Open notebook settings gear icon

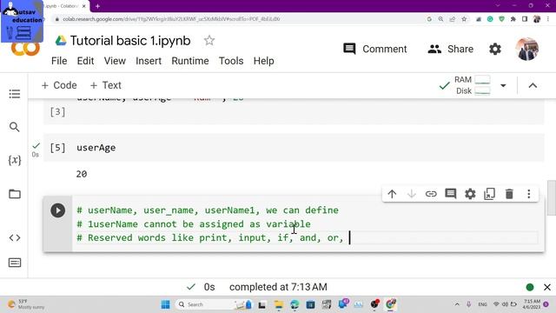pos(495,49)
